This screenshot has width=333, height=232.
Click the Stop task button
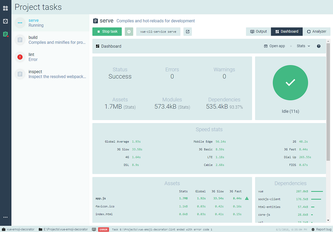click(x=107, y=32)
